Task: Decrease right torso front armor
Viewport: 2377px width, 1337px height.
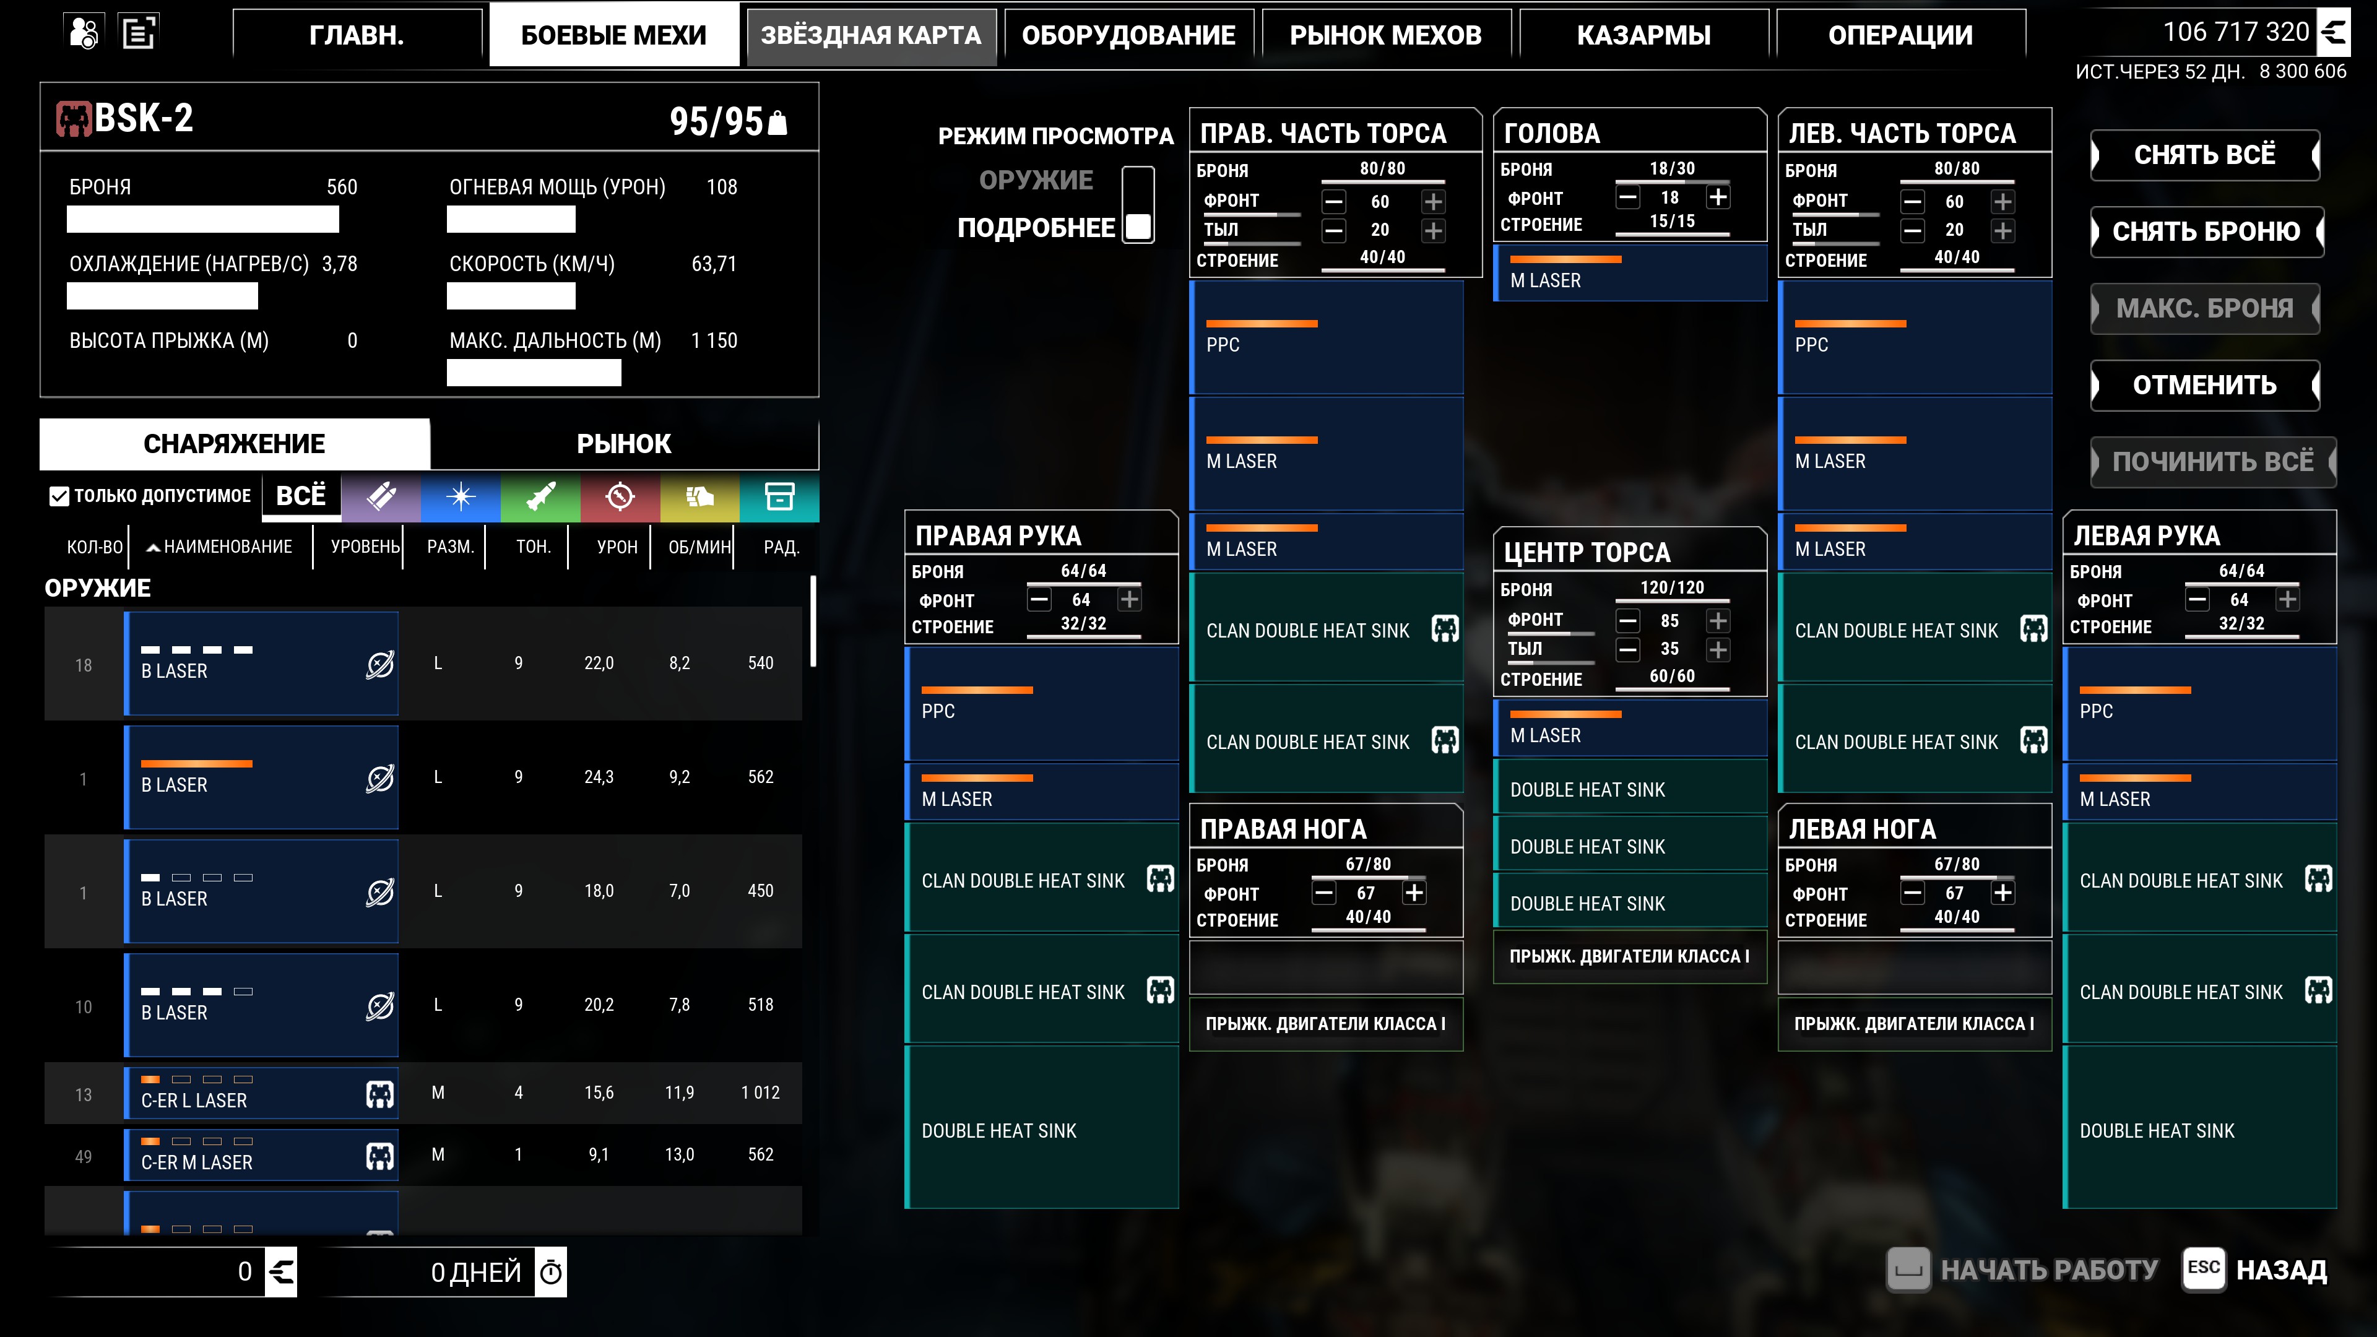Action: point(1333,202)
